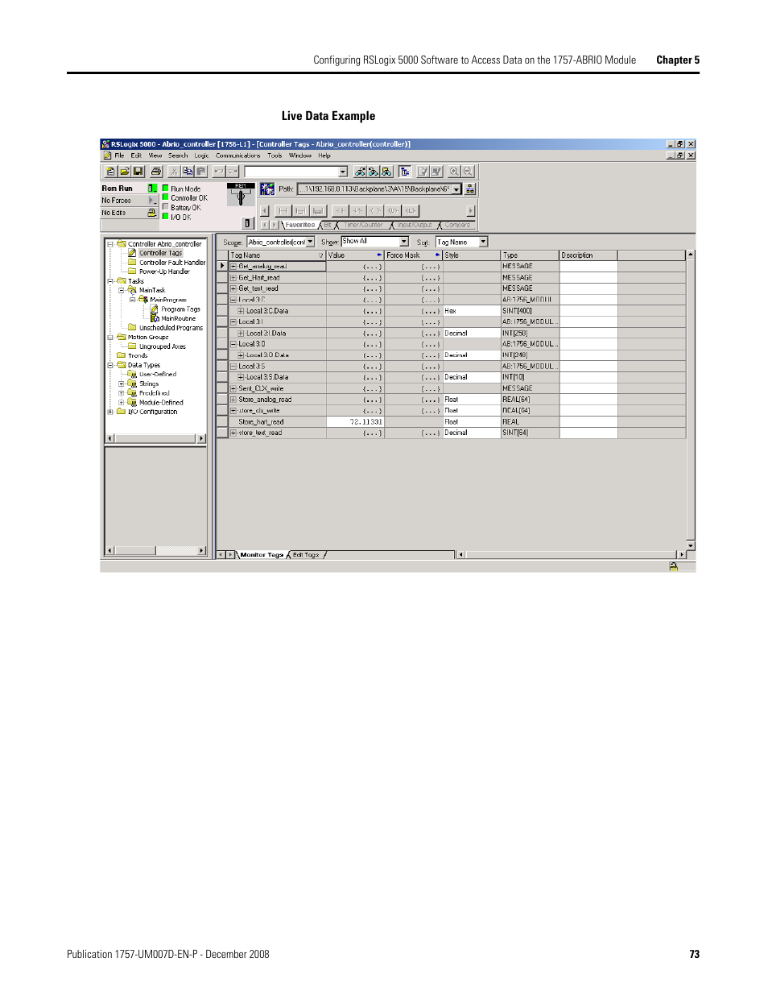This screenshot has height=995, width=768.
Task: Click the status bar lock icon
Action: tap(674, 567)
